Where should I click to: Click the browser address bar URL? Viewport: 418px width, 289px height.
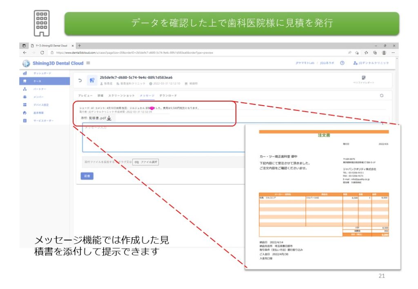(135, 53)
